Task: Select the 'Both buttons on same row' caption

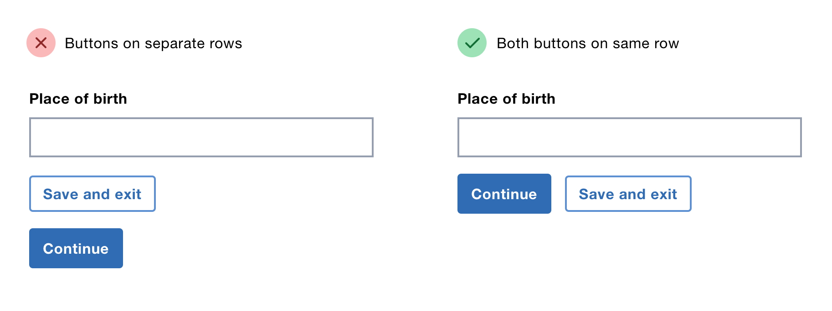Action: coord(587,43)
